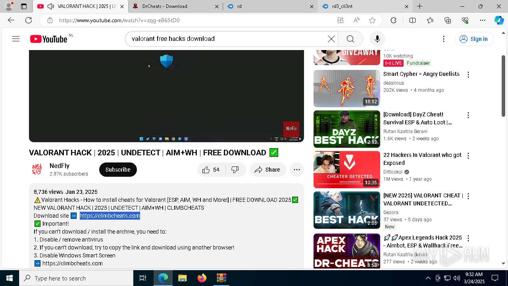Open Task View on taskbar
The image size is (508, 286).
click(x=143, y=278)
